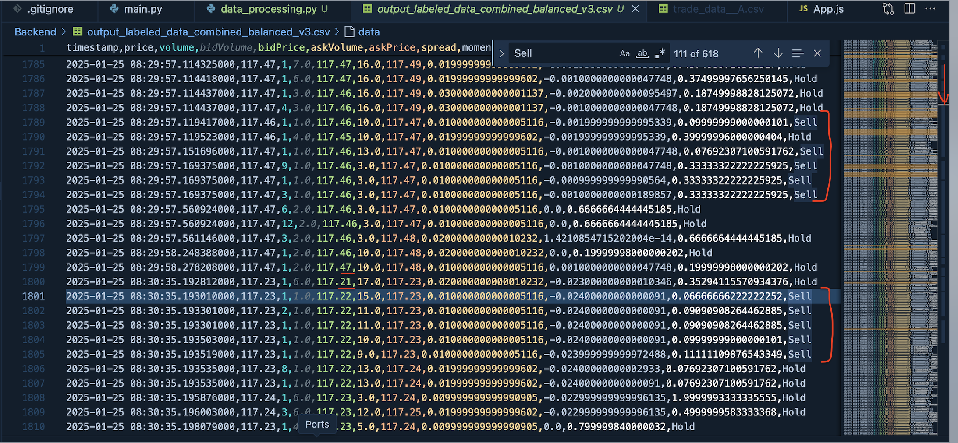This screenshot has width=958, height=443.
Task: Click line number 1801 in the gutter
Action: point(34,296)
